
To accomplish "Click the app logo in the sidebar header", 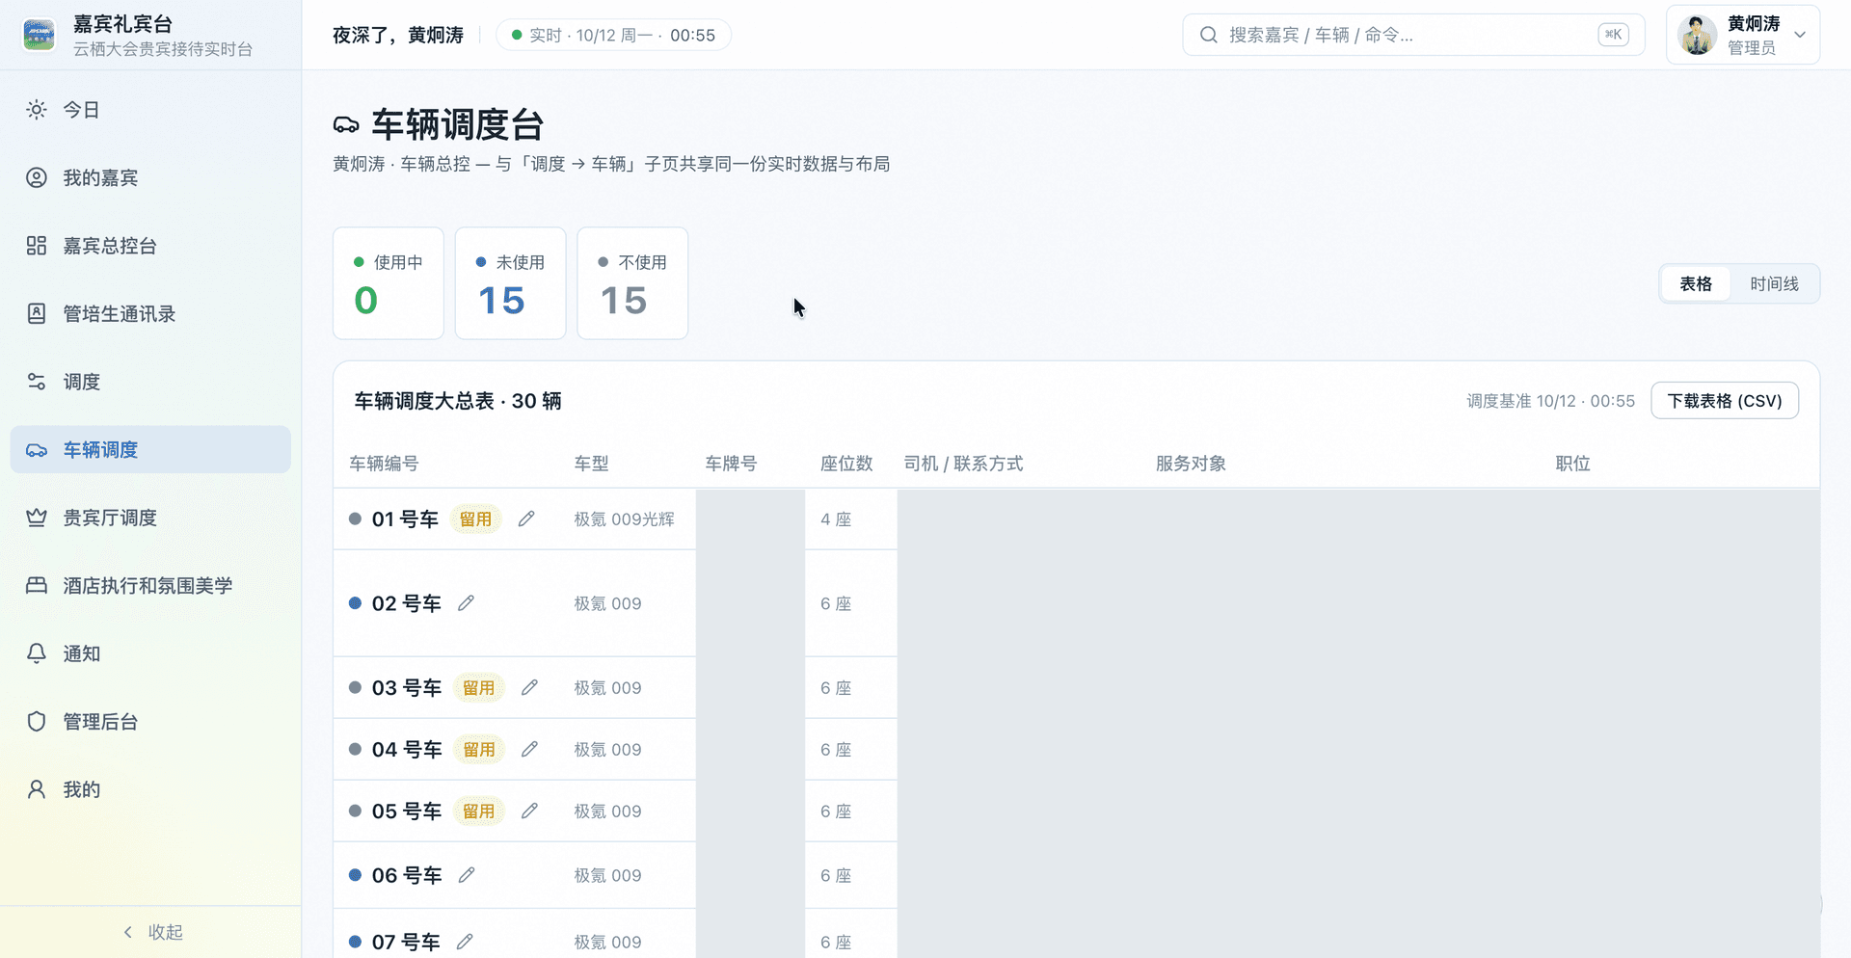I will point(40,35).
